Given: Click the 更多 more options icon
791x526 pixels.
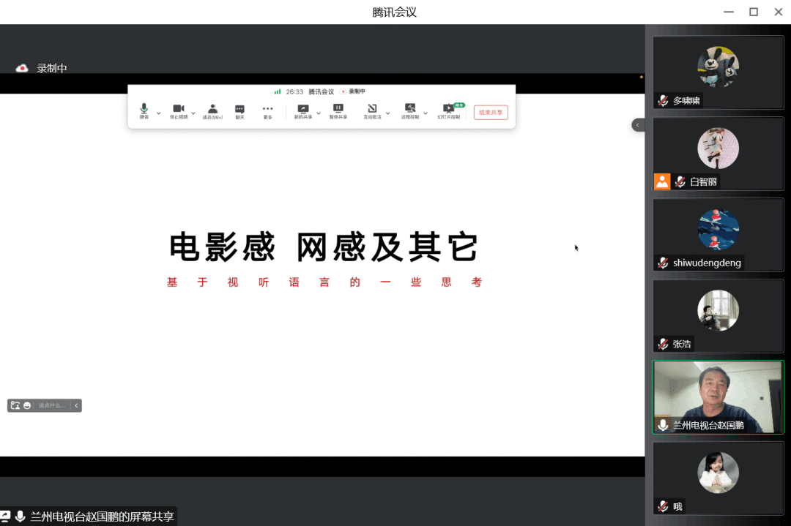Looking at the screenshot, I should pyautogui.click(x=267, y=107).
